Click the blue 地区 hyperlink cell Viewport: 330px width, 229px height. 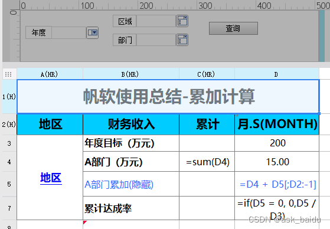tap(50, 178)
